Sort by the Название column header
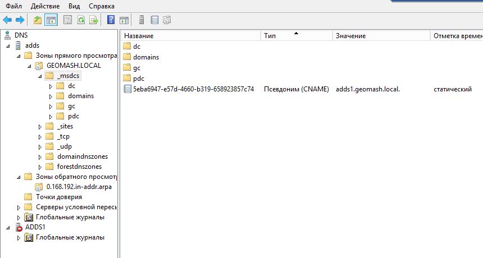 (x=191, y=36)
